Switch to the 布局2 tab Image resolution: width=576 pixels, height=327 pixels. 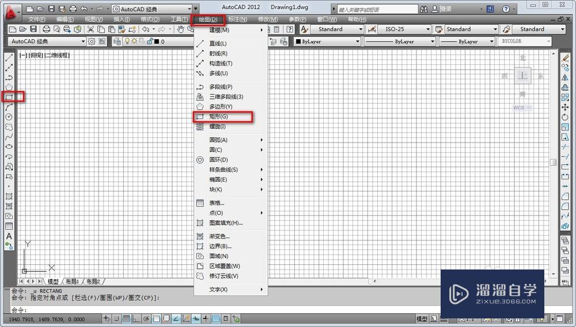[93, 282]
